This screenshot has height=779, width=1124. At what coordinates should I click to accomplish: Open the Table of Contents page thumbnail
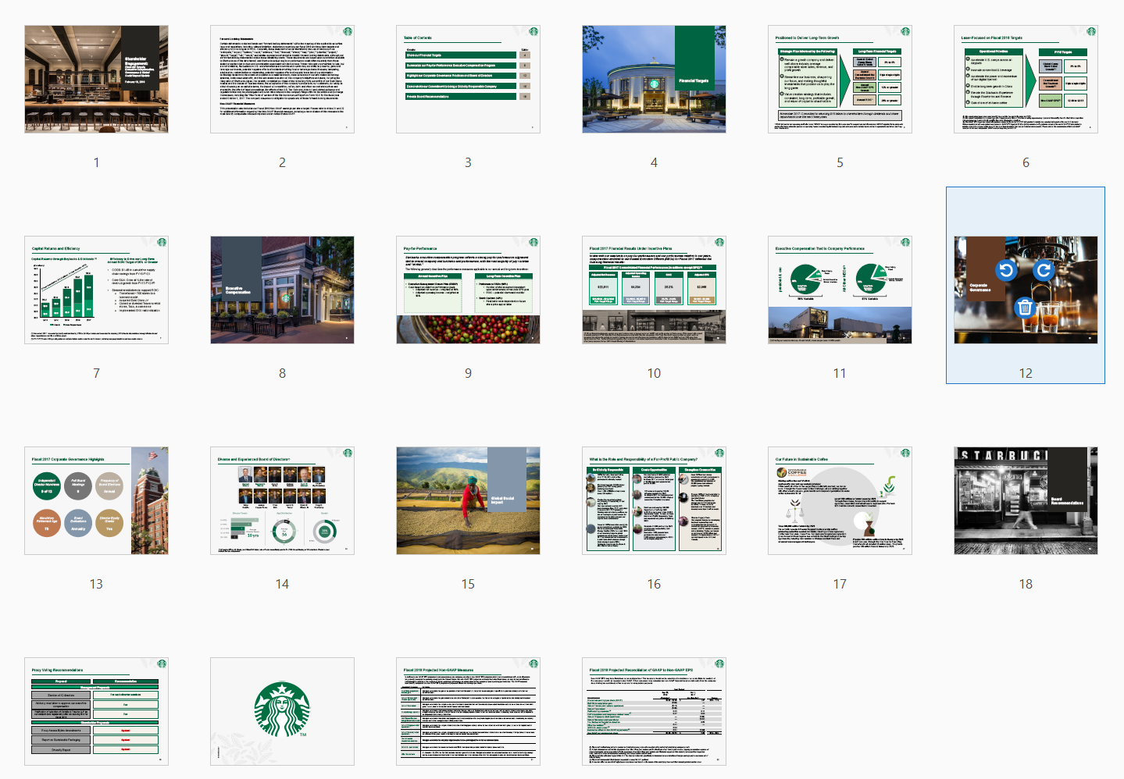pos(468,79)
